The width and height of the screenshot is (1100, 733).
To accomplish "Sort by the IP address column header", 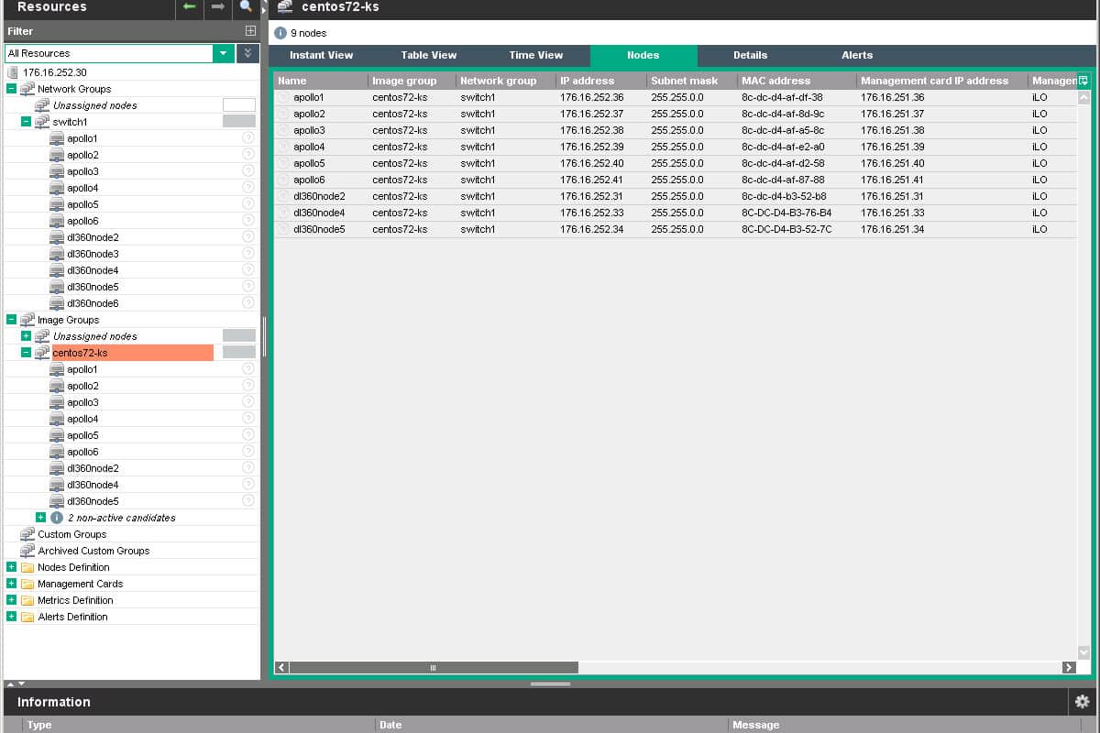I will (x=601, y=81).
